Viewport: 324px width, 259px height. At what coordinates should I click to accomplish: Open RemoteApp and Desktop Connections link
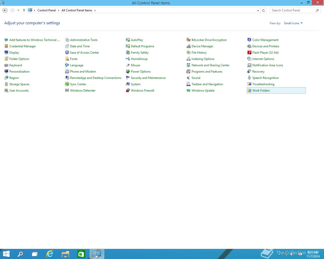pyautogui.click(x=95, y=78)
